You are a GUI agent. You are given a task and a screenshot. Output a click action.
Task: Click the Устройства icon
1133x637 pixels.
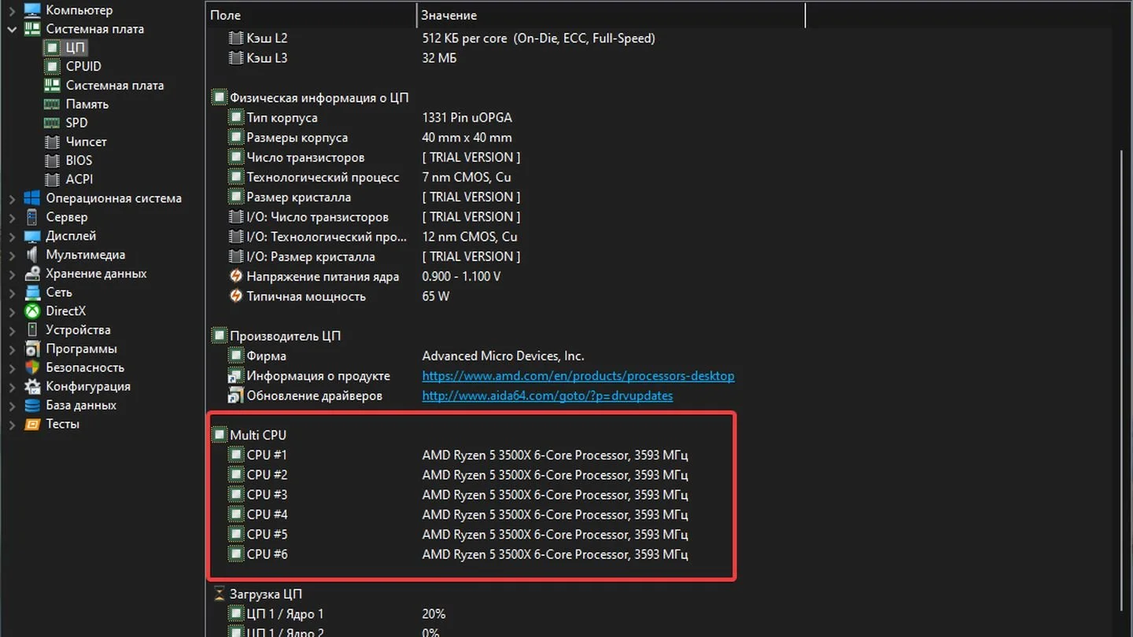pos(32,330)
